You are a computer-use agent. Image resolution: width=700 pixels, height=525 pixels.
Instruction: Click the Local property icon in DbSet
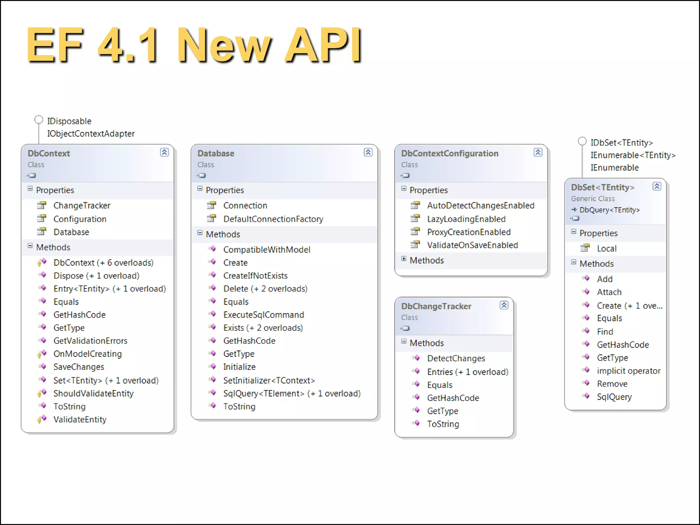tap(585, 248)
